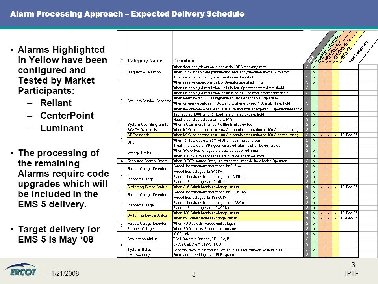The height and width of the screenshot is (284, 378).
Task: Click the 'processing of the remaining Alarms' bullet
Action: (63, 179)
